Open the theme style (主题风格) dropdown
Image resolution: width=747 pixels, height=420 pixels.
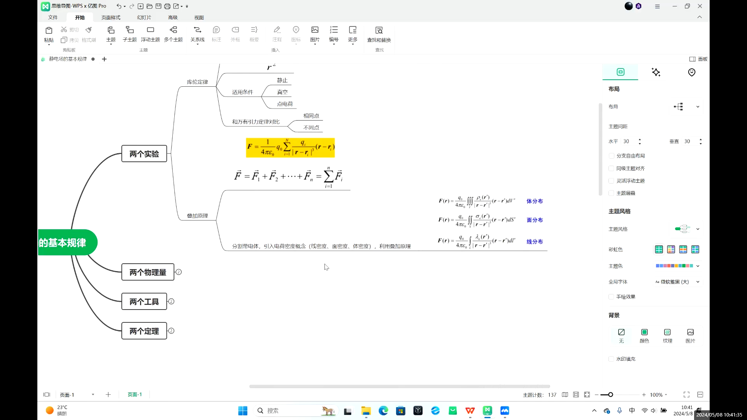click(x=687, y=229)
